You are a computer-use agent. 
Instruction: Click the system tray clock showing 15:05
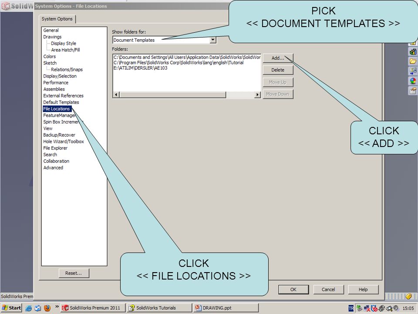408,308
